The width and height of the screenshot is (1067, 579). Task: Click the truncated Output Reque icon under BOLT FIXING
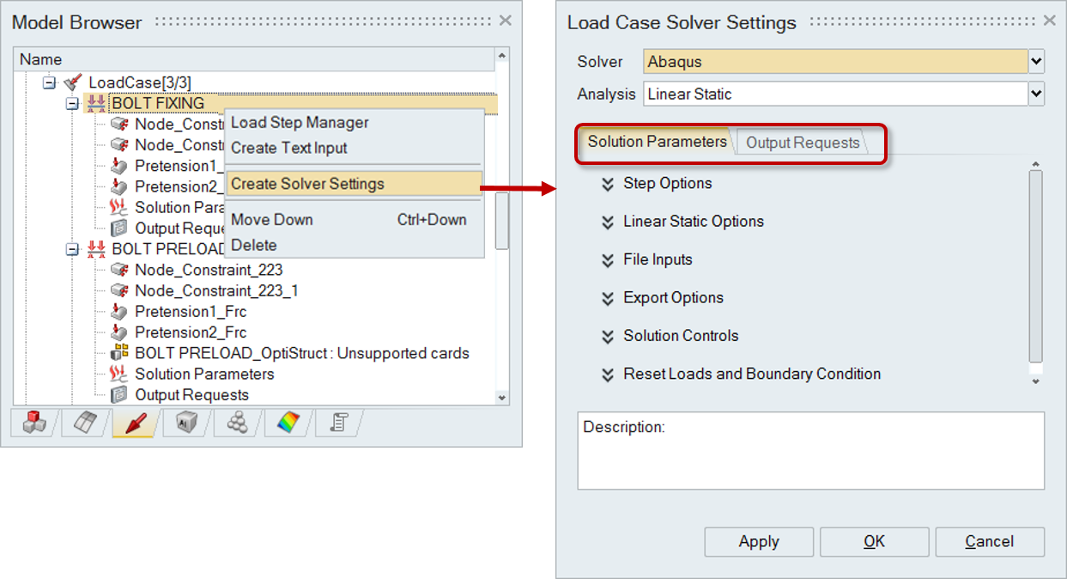point(119,229)
